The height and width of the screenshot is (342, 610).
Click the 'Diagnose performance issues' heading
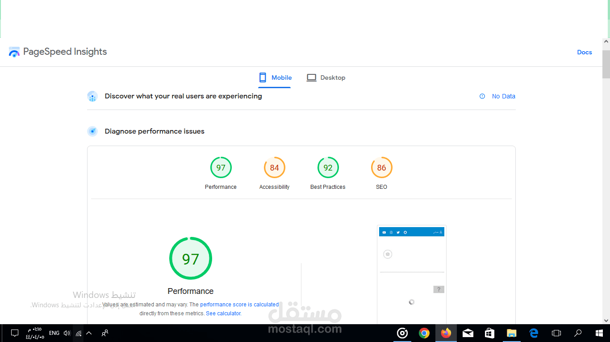(x=155, y=131)
